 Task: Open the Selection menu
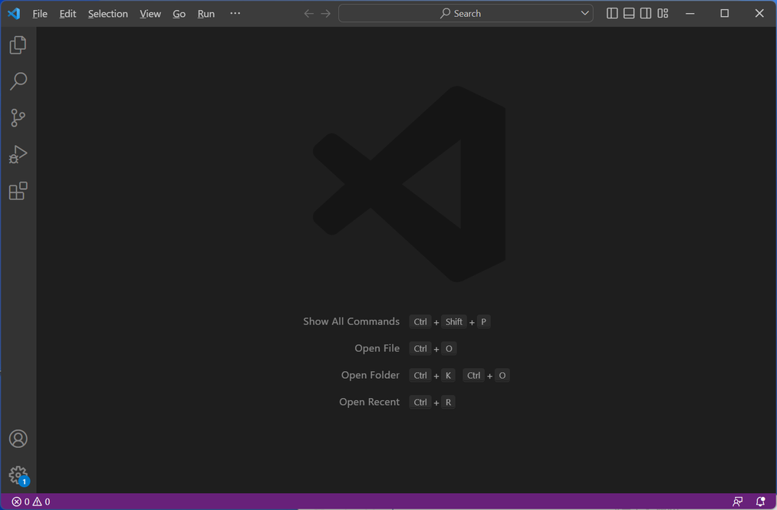point(107,13)
